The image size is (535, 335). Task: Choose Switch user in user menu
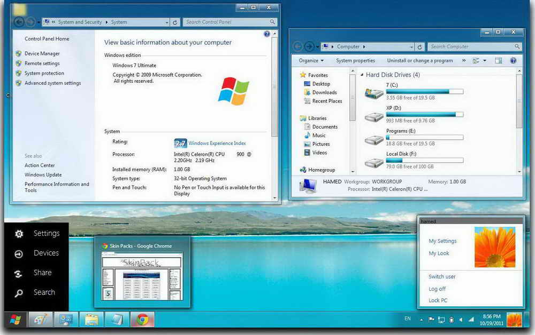coord(442,277)
